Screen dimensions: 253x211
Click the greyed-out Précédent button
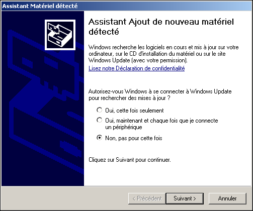[147, 198]
